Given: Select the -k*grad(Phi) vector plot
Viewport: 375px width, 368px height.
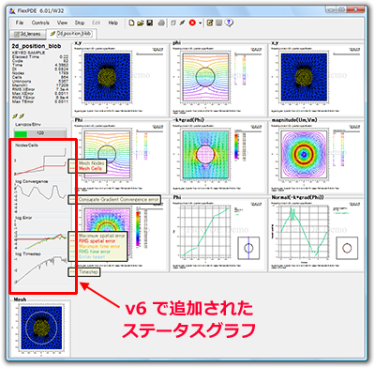Looking at the screenshot, I should [x=218, y=156].
